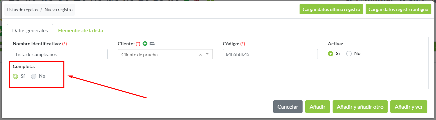Clear Cliente de prueba with x icon
Viewport: 436px width, 120px height.
200,55
